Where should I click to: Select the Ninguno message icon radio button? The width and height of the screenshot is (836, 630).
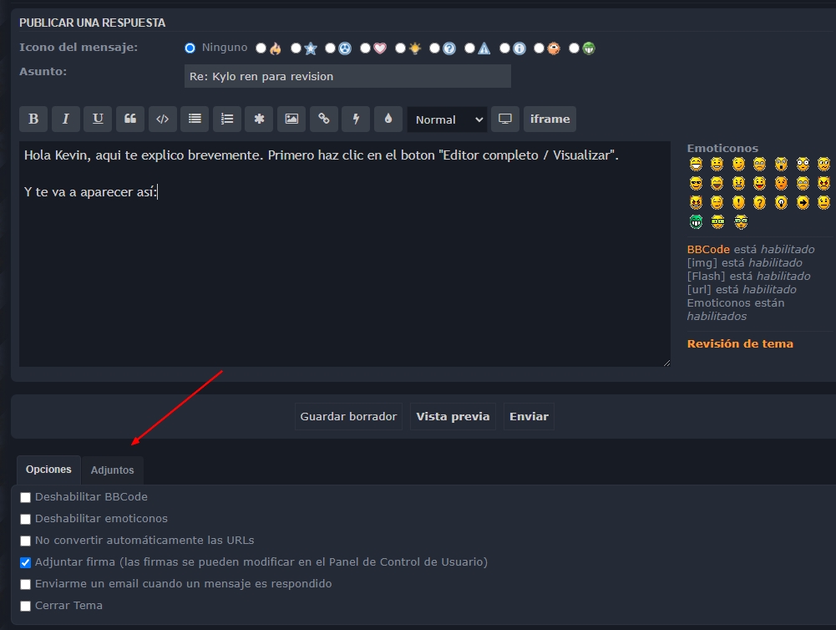coord(190,48)
